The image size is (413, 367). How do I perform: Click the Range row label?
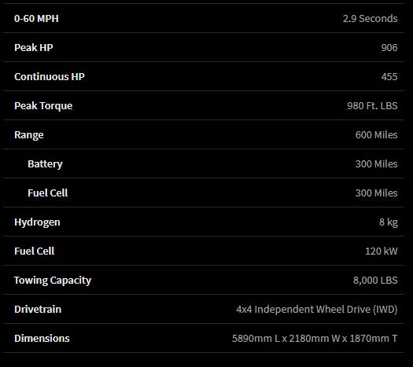click(29, 135)
